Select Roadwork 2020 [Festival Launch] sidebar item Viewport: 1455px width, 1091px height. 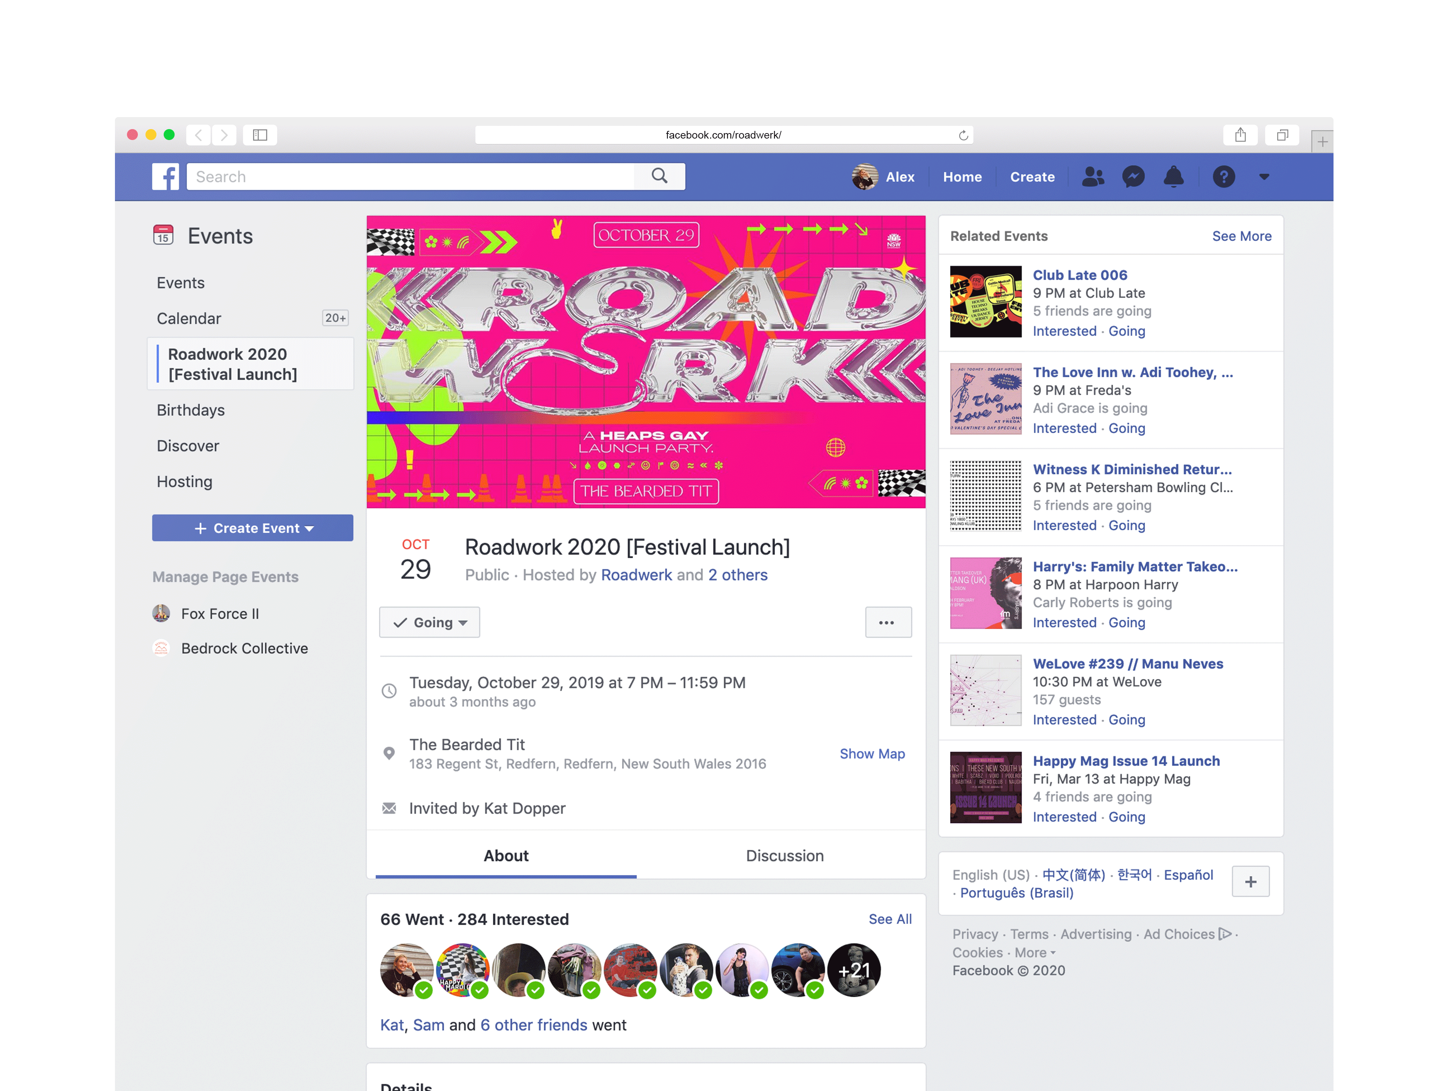click(x=251, y=364)
